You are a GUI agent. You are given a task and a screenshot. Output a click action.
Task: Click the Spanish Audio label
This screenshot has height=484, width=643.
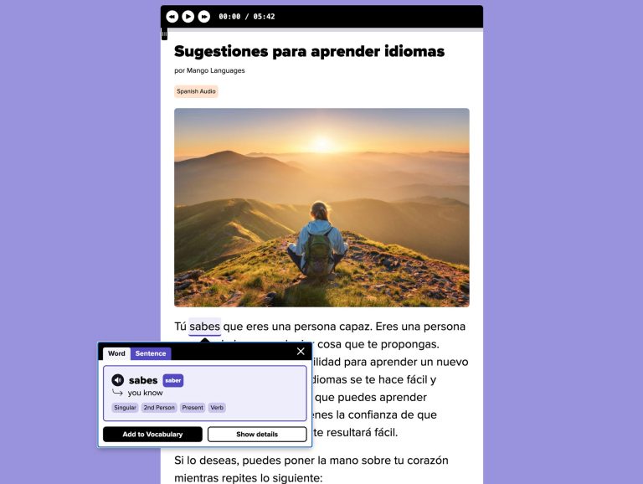tap(196, 91)
